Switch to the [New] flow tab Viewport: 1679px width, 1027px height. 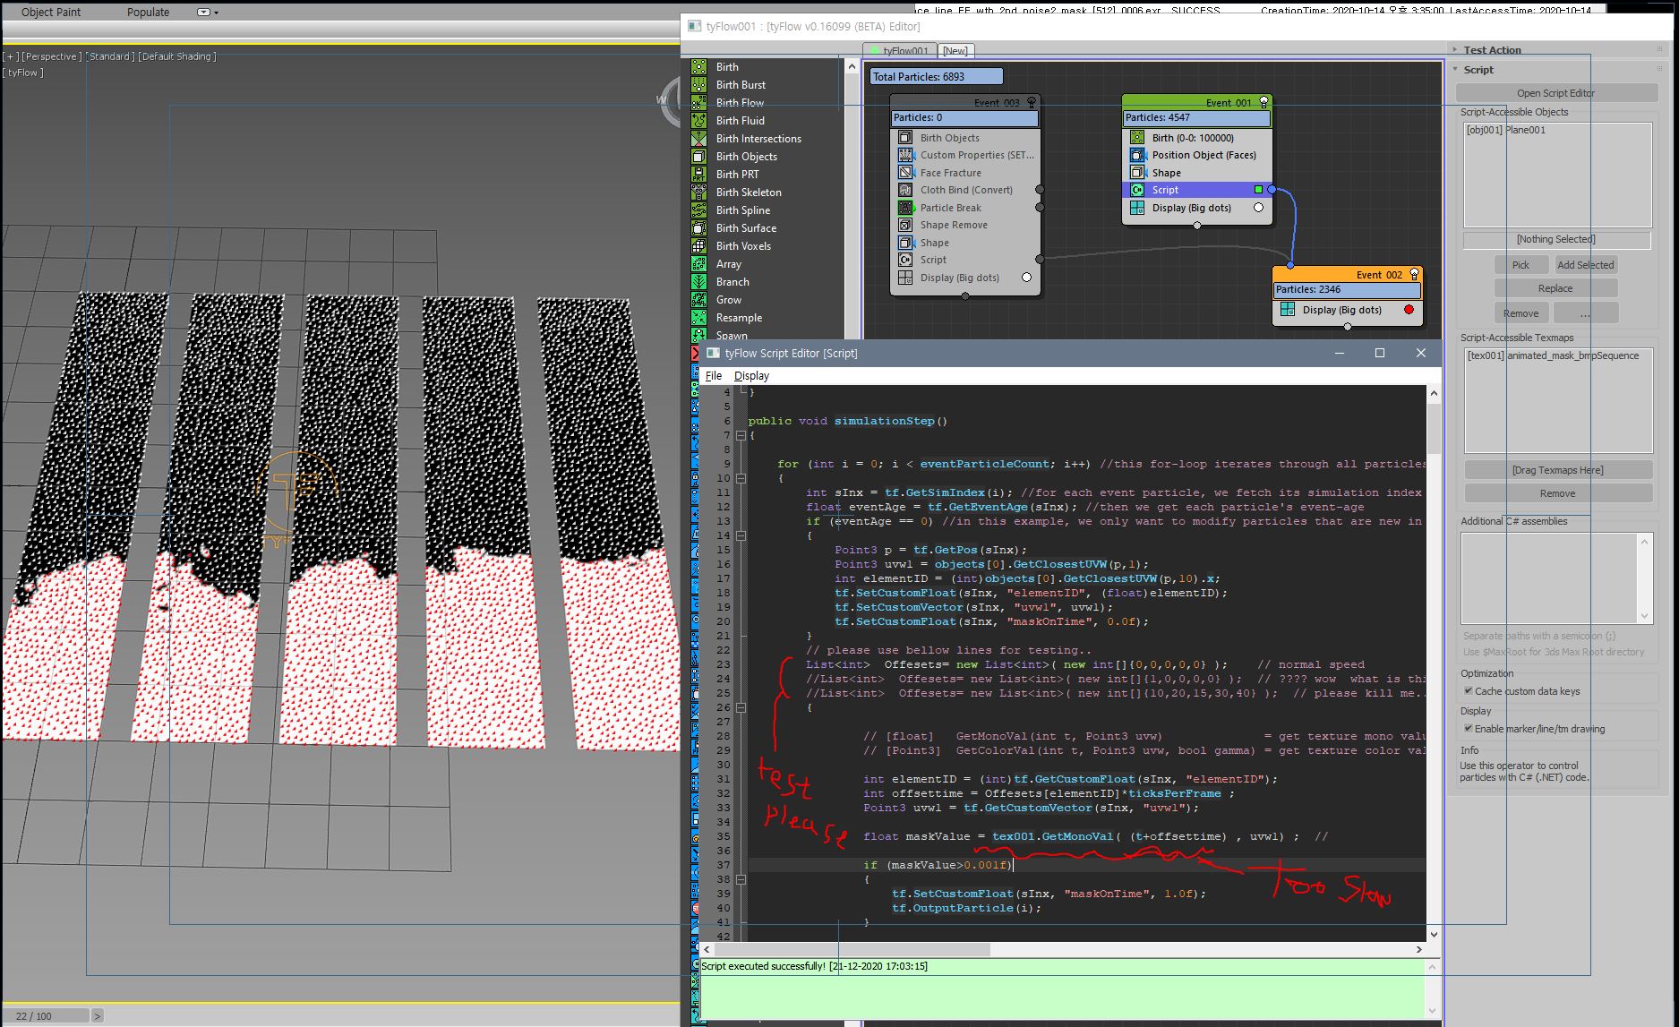coord(955,51)
